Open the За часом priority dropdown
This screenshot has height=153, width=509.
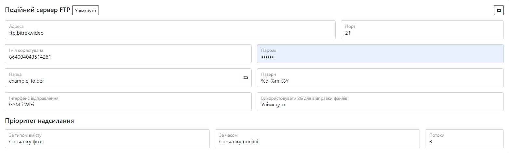click(317, 139)
